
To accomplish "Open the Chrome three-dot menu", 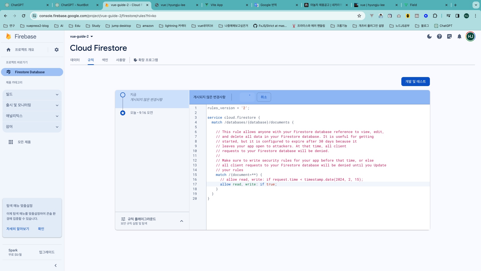I will coord(475,16).
